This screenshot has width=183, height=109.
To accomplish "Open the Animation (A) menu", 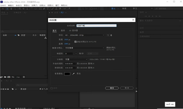I will coord(42,5).
